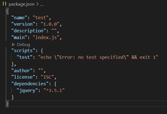Click the breadcrumb chevron separator
167x114 pixels.
point(37,4)
